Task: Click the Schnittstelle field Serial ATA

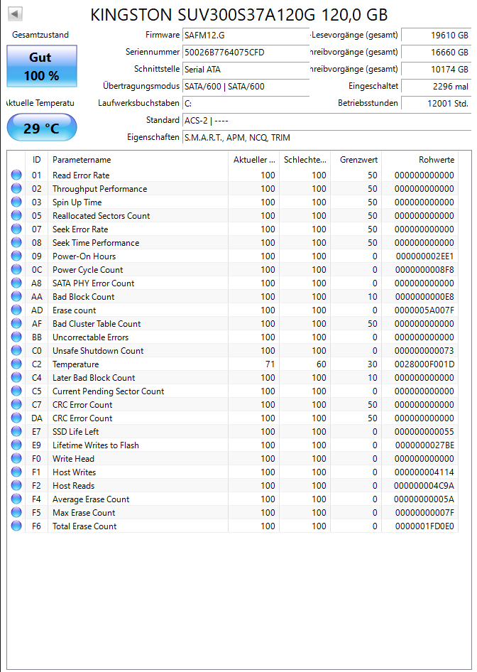Action: pos(246,70)
